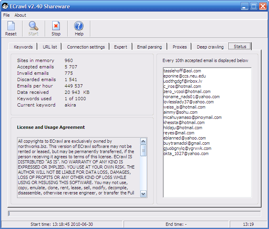Select tasslehoff@aol.com in the email list
This screenshot has height=229, width=269.
click(x=182, y=71)
